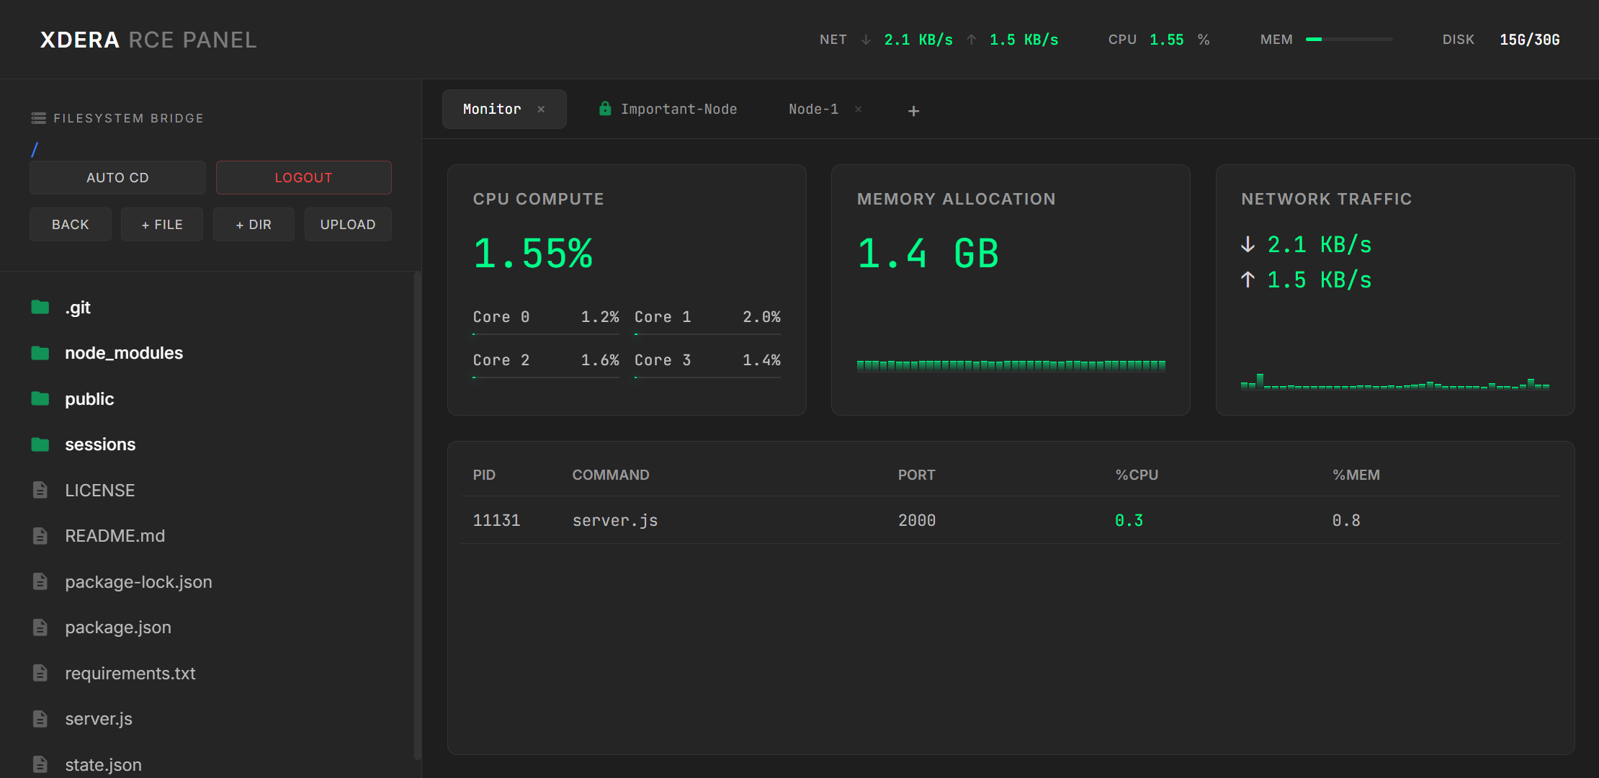Viewport: 1599px width, 778px height.
Task: Click the Filesystem Bridge header icon
Action: 39,118
